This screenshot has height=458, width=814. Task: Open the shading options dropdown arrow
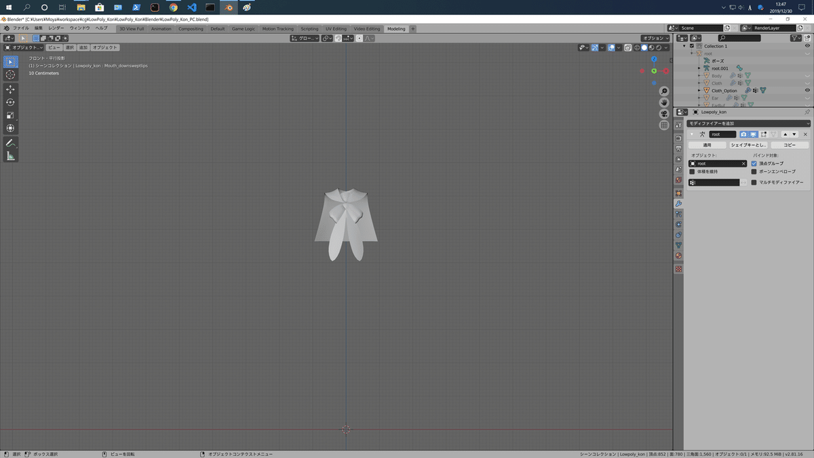coord(667,47)
